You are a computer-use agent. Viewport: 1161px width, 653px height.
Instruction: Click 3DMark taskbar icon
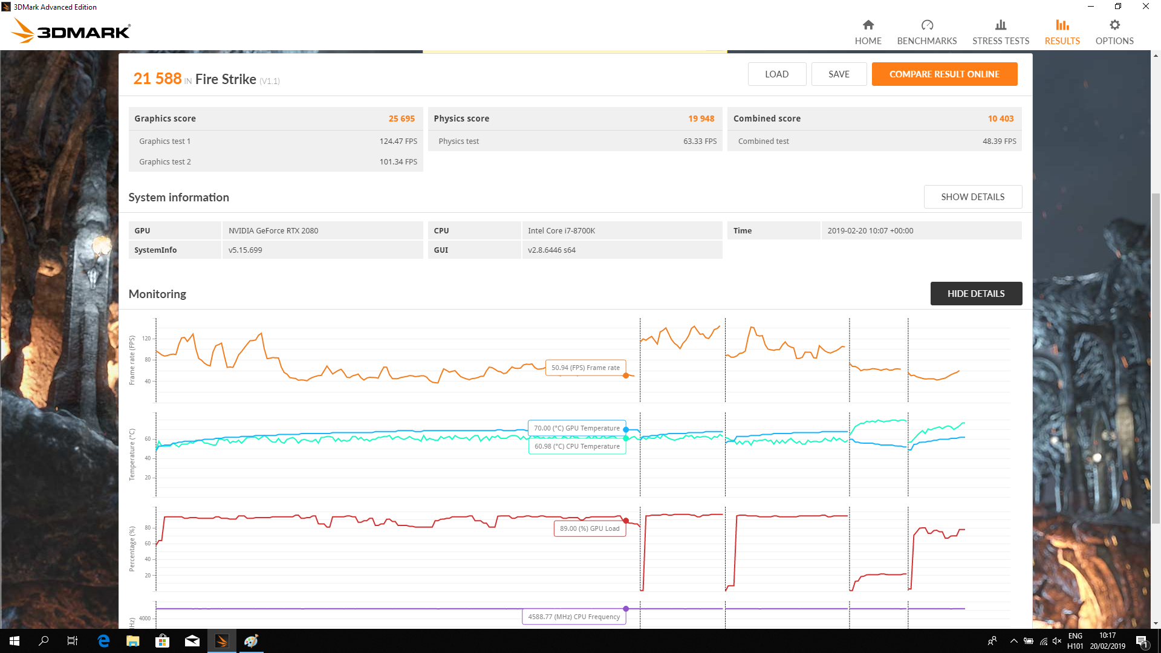pyautogui.click(x=222, y=641)
